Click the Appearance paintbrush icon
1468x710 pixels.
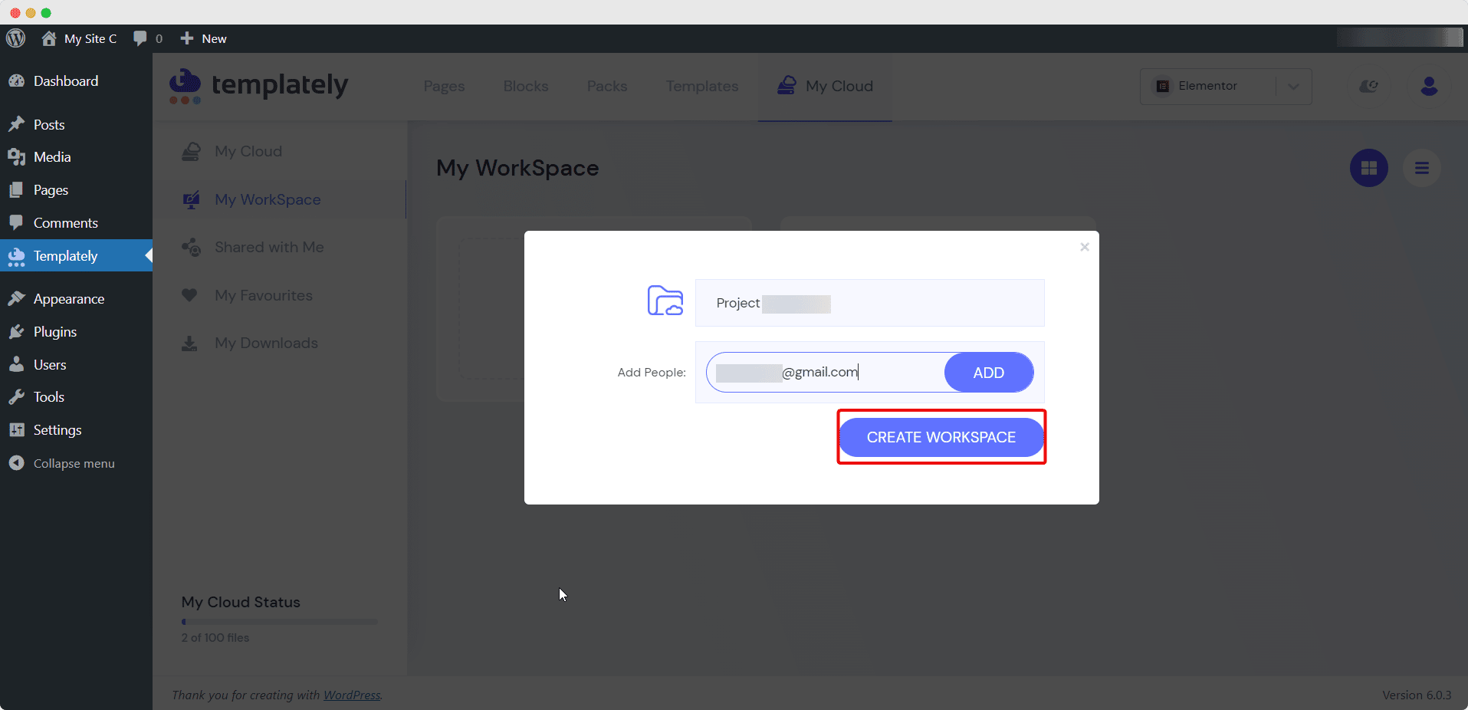click(x=16, y=299)
